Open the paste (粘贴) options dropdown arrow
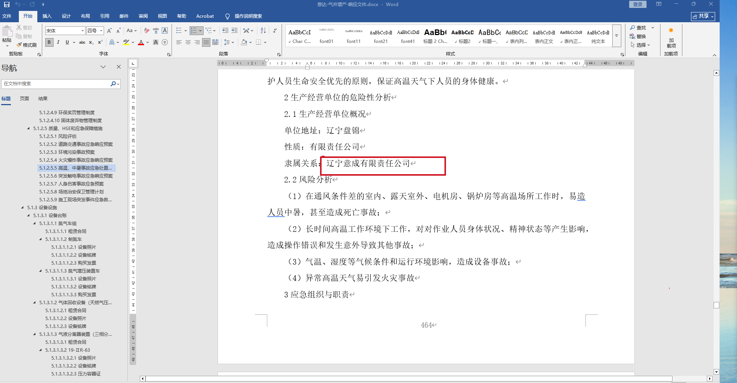The image size is (737, 383). 7,46
